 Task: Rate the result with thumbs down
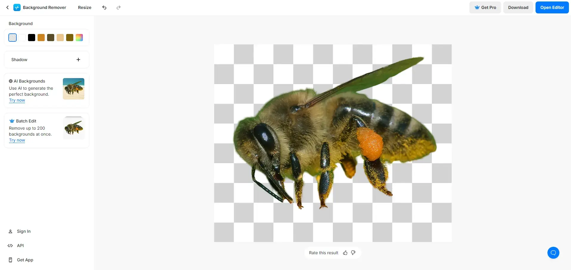(353, 253)
